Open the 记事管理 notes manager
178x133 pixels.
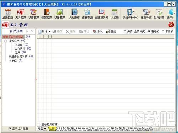pyautogui.click(x=34, y=14)
